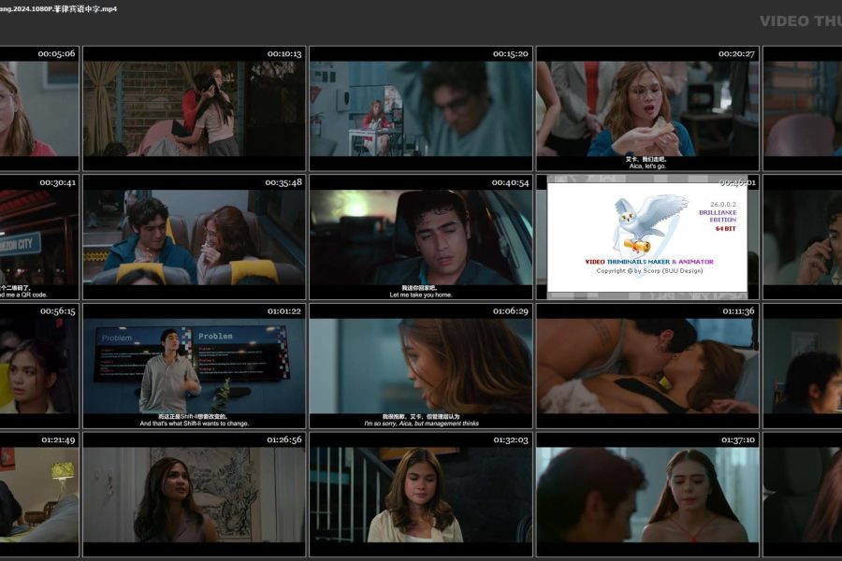Click the VIDEO THU watermark text
Screen dimensions: 842x561
[x=800, y=21]
